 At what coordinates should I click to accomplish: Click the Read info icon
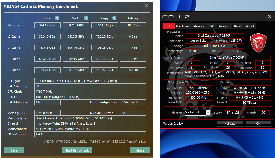coord(57,18)
